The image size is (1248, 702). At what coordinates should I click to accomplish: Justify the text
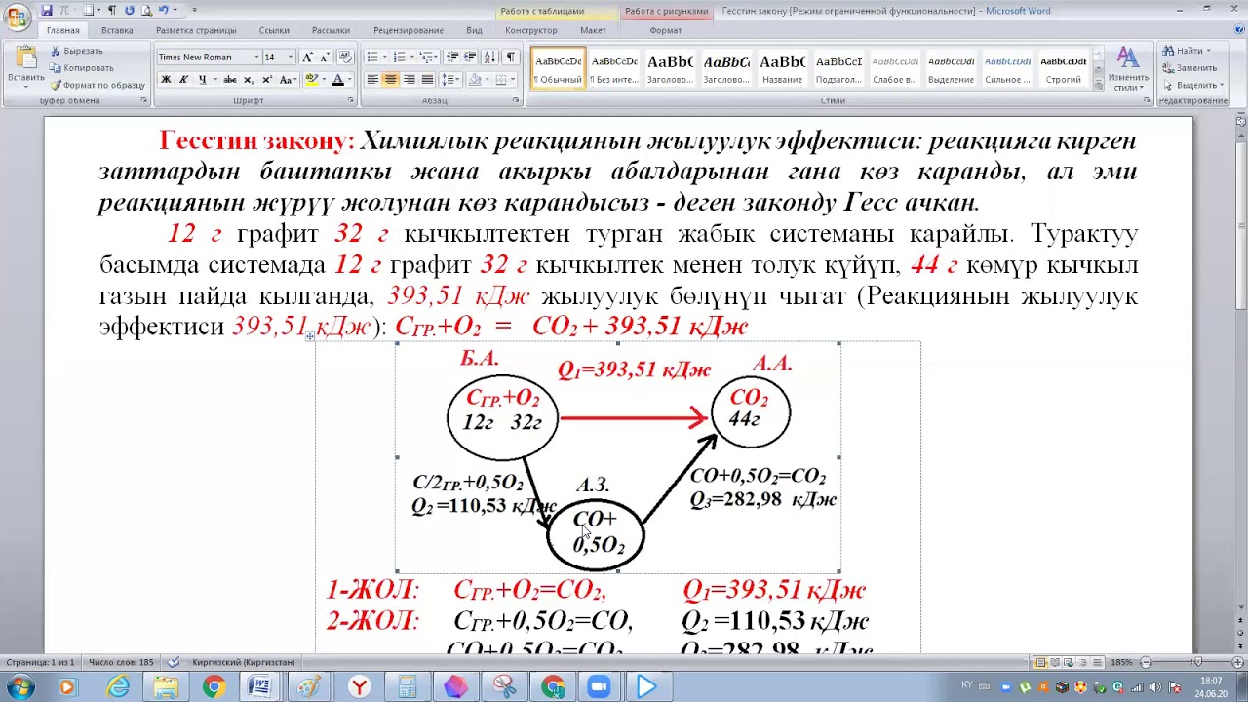[427, 80]
